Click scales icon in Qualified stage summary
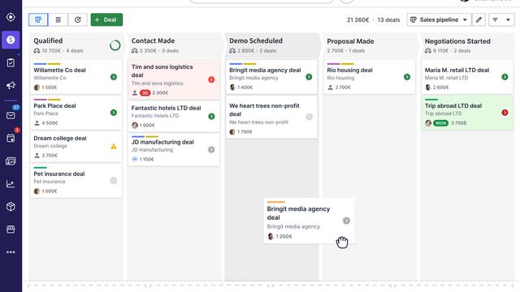The width and height of the screenshot is (520, 292). (x=37, y=50)
